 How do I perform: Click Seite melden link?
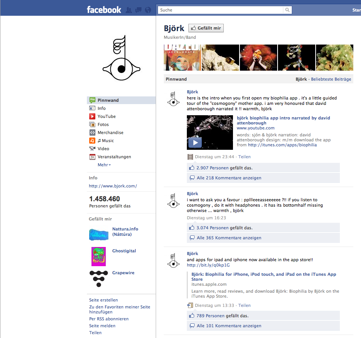102,326
